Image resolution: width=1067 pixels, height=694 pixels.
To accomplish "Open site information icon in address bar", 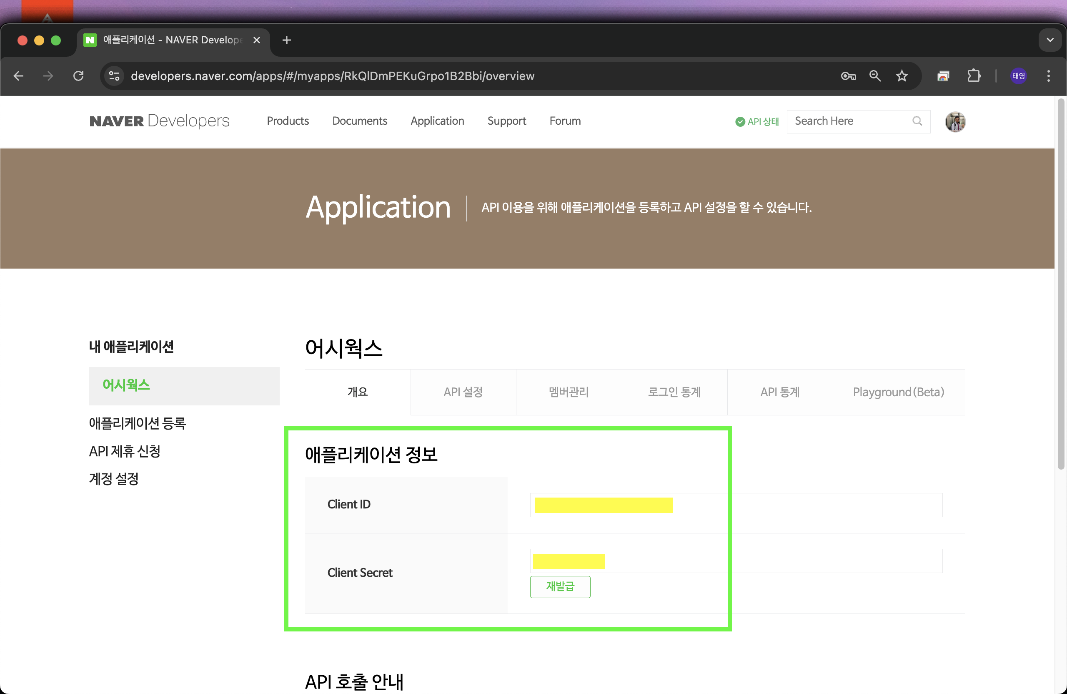I will click(x=114, y=76).
